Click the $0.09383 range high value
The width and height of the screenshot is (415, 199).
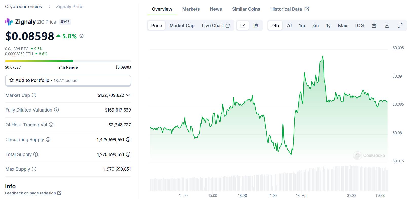click(x=123, y=67)
